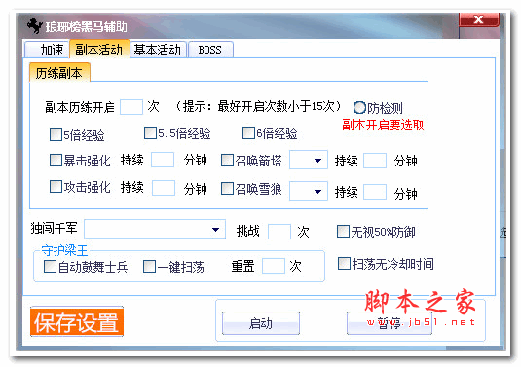
Task: Select the 历练副本 sub-tab
Action: (x=59, y=73)
